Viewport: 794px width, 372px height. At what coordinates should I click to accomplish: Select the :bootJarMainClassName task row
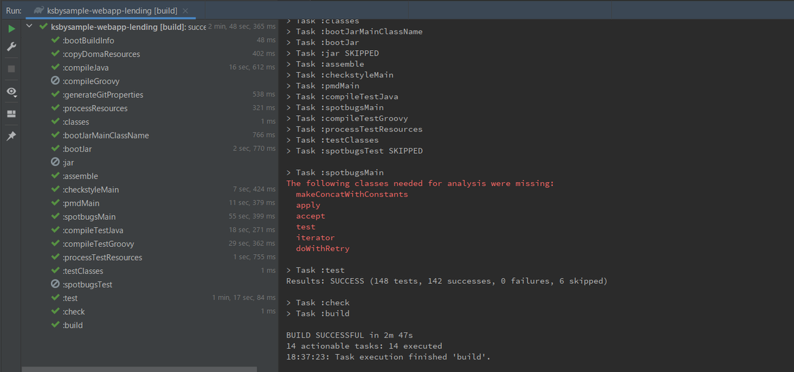(150, 136)
